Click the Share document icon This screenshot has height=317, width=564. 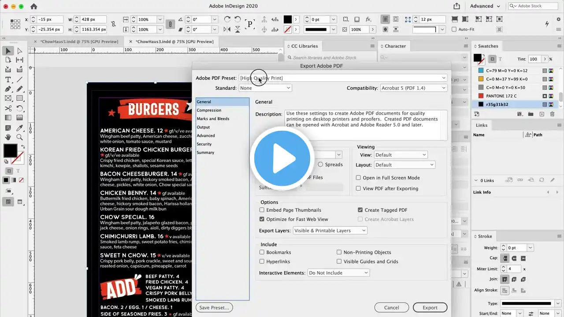click(x=457, y=6)
